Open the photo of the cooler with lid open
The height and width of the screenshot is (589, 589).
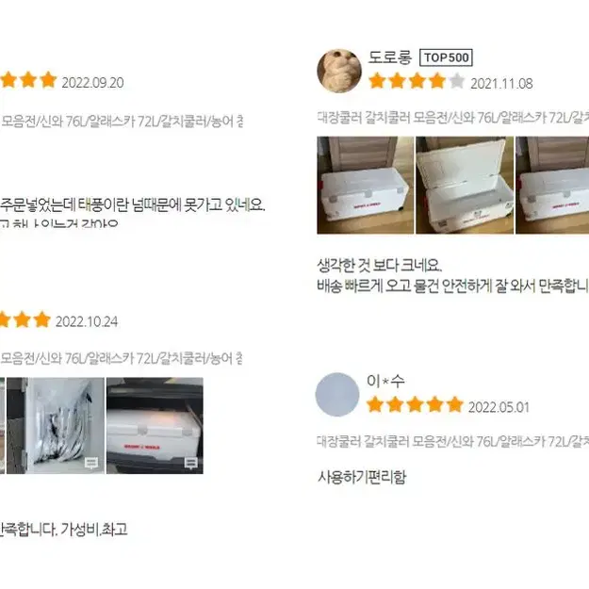(x=465, y=186)
